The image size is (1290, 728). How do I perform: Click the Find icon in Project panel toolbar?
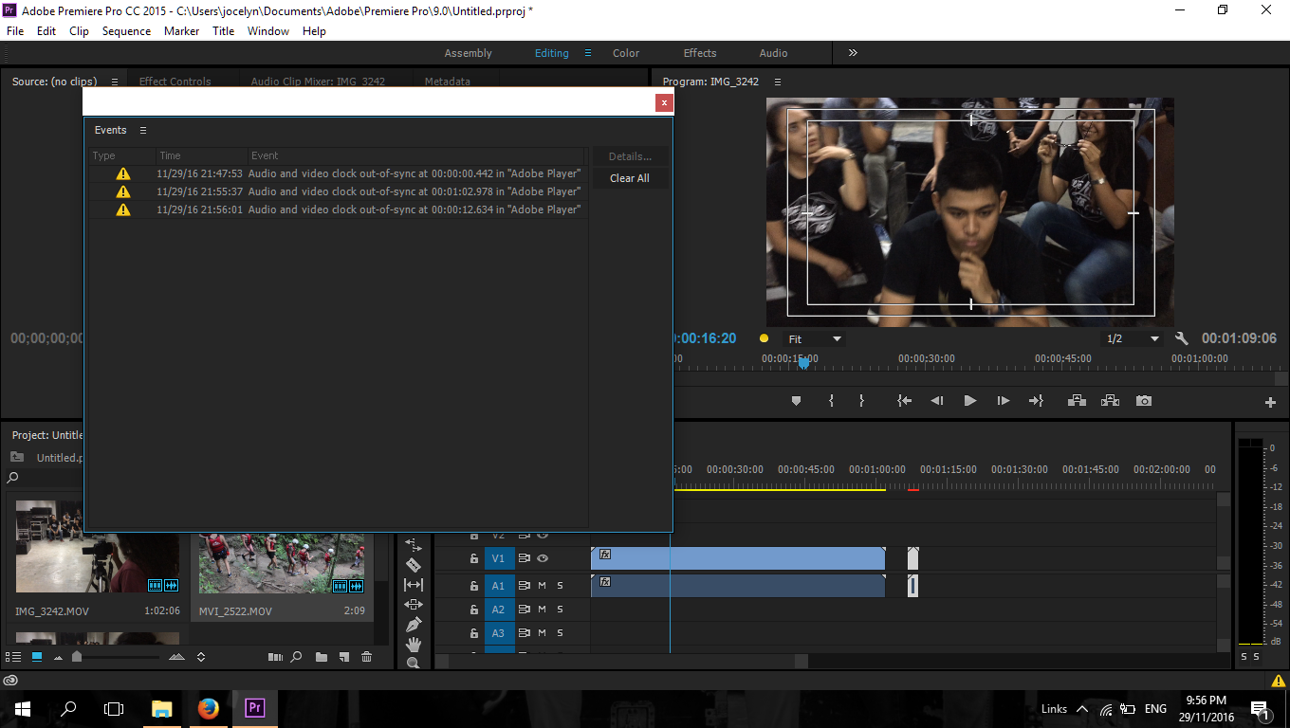tap(297, 657)
